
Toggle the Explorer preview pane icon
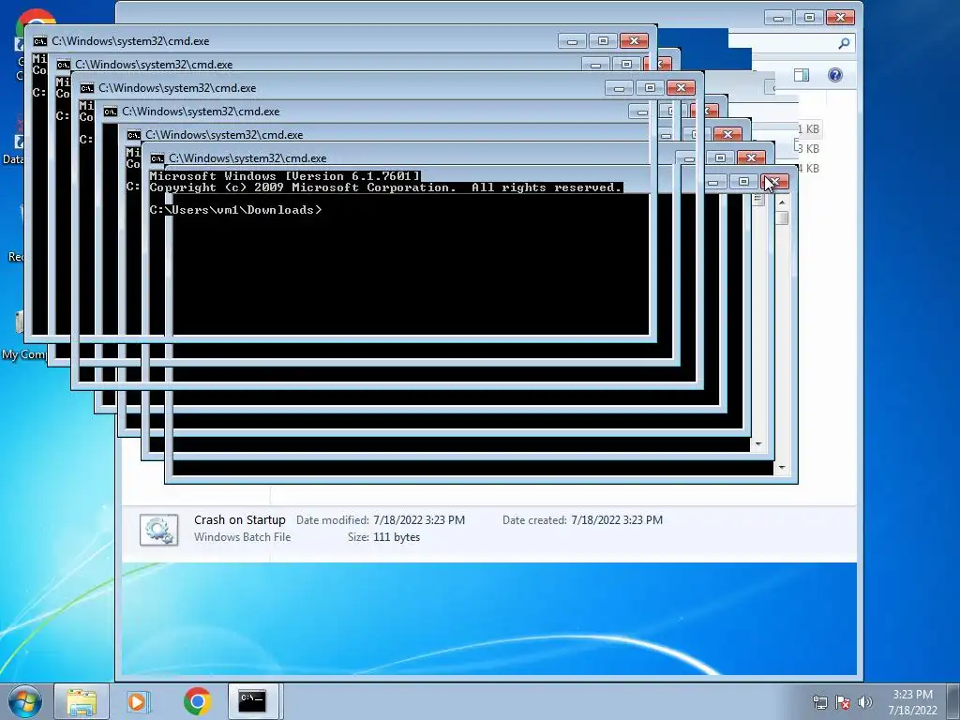(x=801, y=75)
